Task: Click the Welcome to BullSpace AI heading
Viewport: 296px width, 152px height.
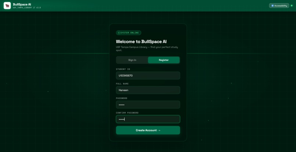Action: click(141, 41)
